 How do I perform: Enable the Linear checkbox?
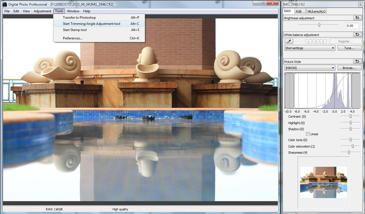(x=308, y=134)
